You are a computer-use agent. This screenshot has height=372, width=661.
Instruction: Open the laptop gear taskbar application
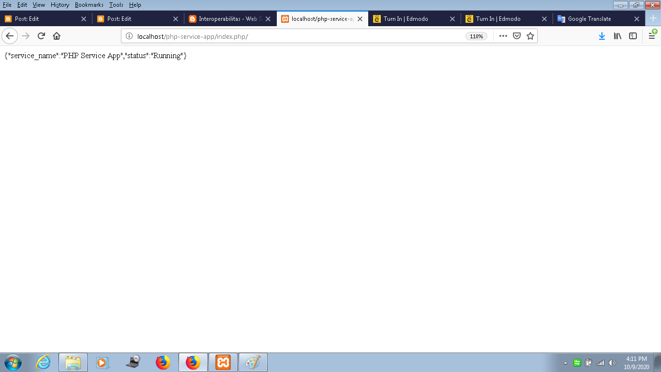(x=133, y=362)
